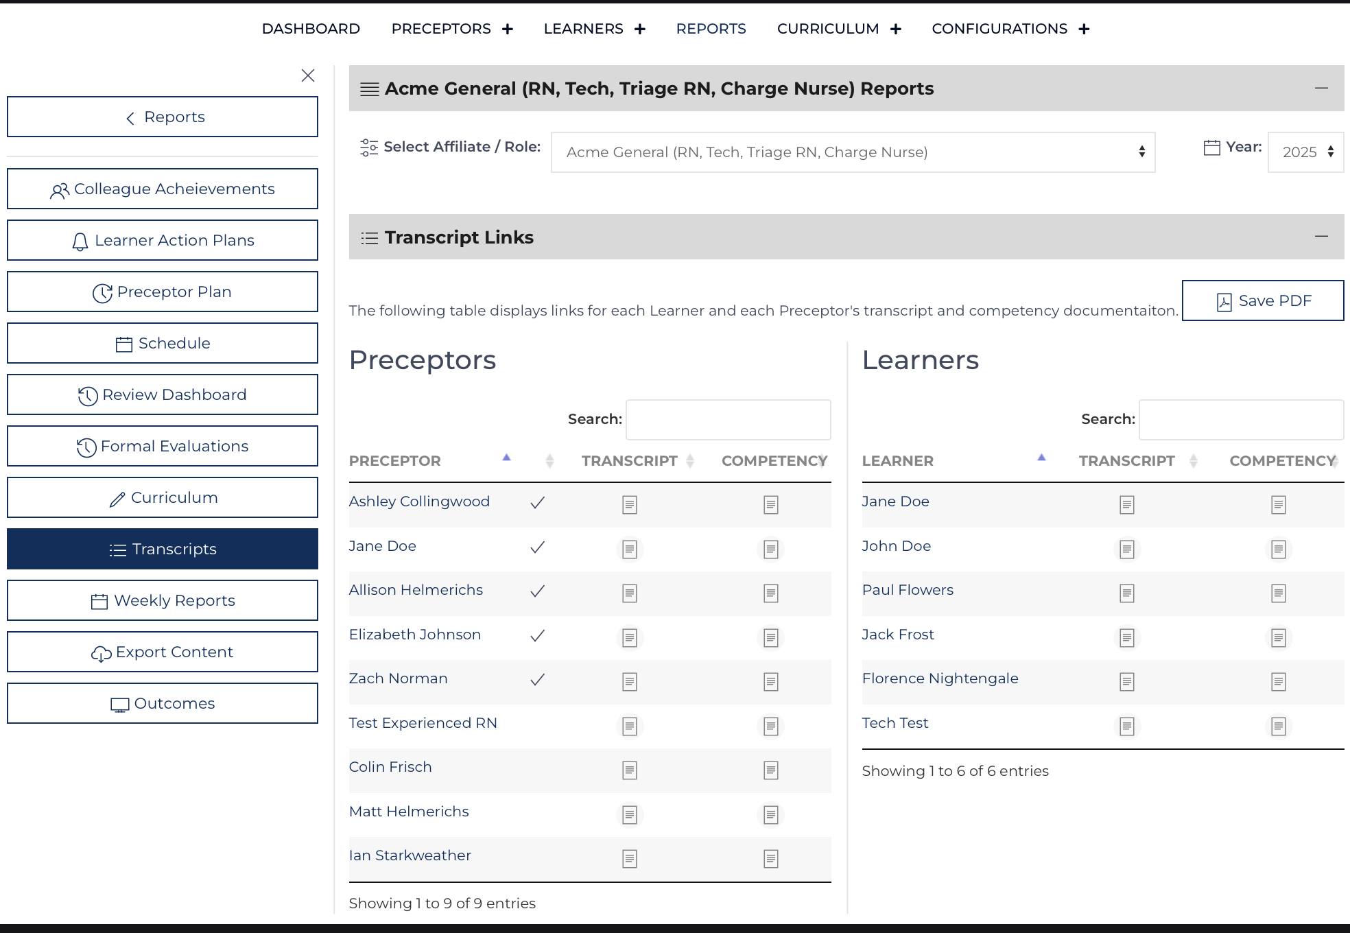Open Tech Test's transcript icon
The width and height of the screenshot is (1350, 933).
pyautogui.click(x=1126, y=727)
